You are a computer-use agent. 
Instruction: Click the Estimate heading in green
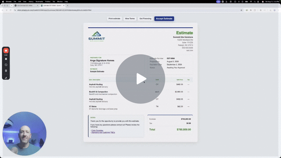coord(184,33)
